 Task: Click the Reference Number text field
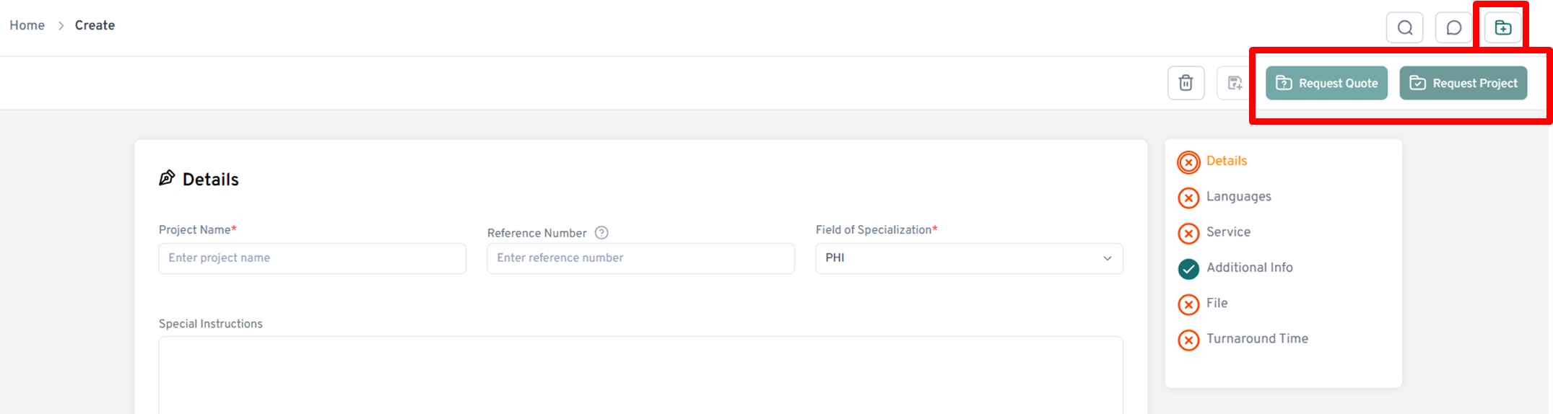(x=640, y=258)
